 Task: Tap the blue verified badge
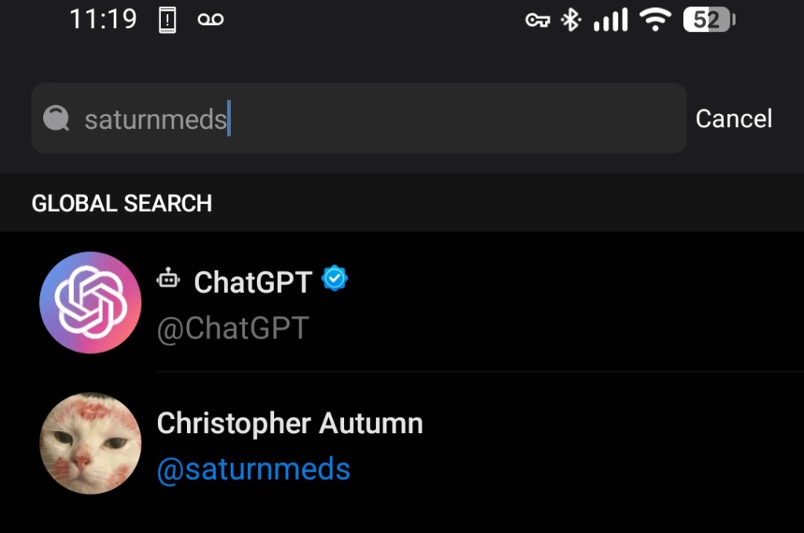(335, 279)
